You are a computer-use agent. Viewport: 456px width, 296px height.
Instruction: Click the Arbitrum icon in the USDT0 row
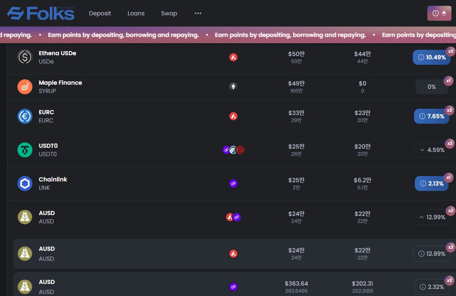coord(233,150)
